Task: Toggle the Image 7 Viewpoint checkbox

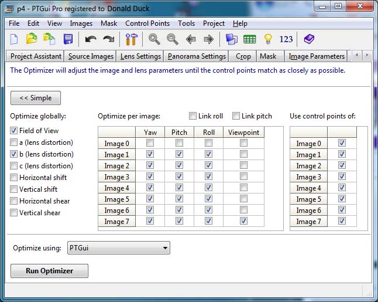Action: [243, 221]
